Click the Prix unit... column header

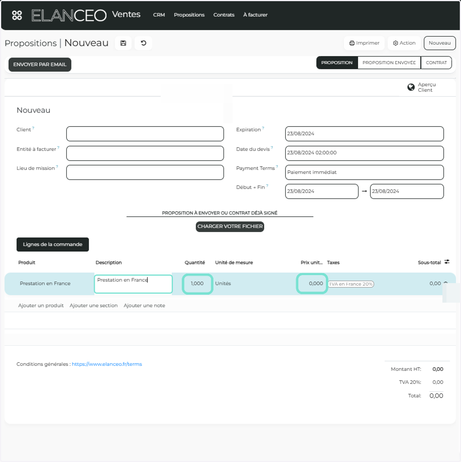312,263
